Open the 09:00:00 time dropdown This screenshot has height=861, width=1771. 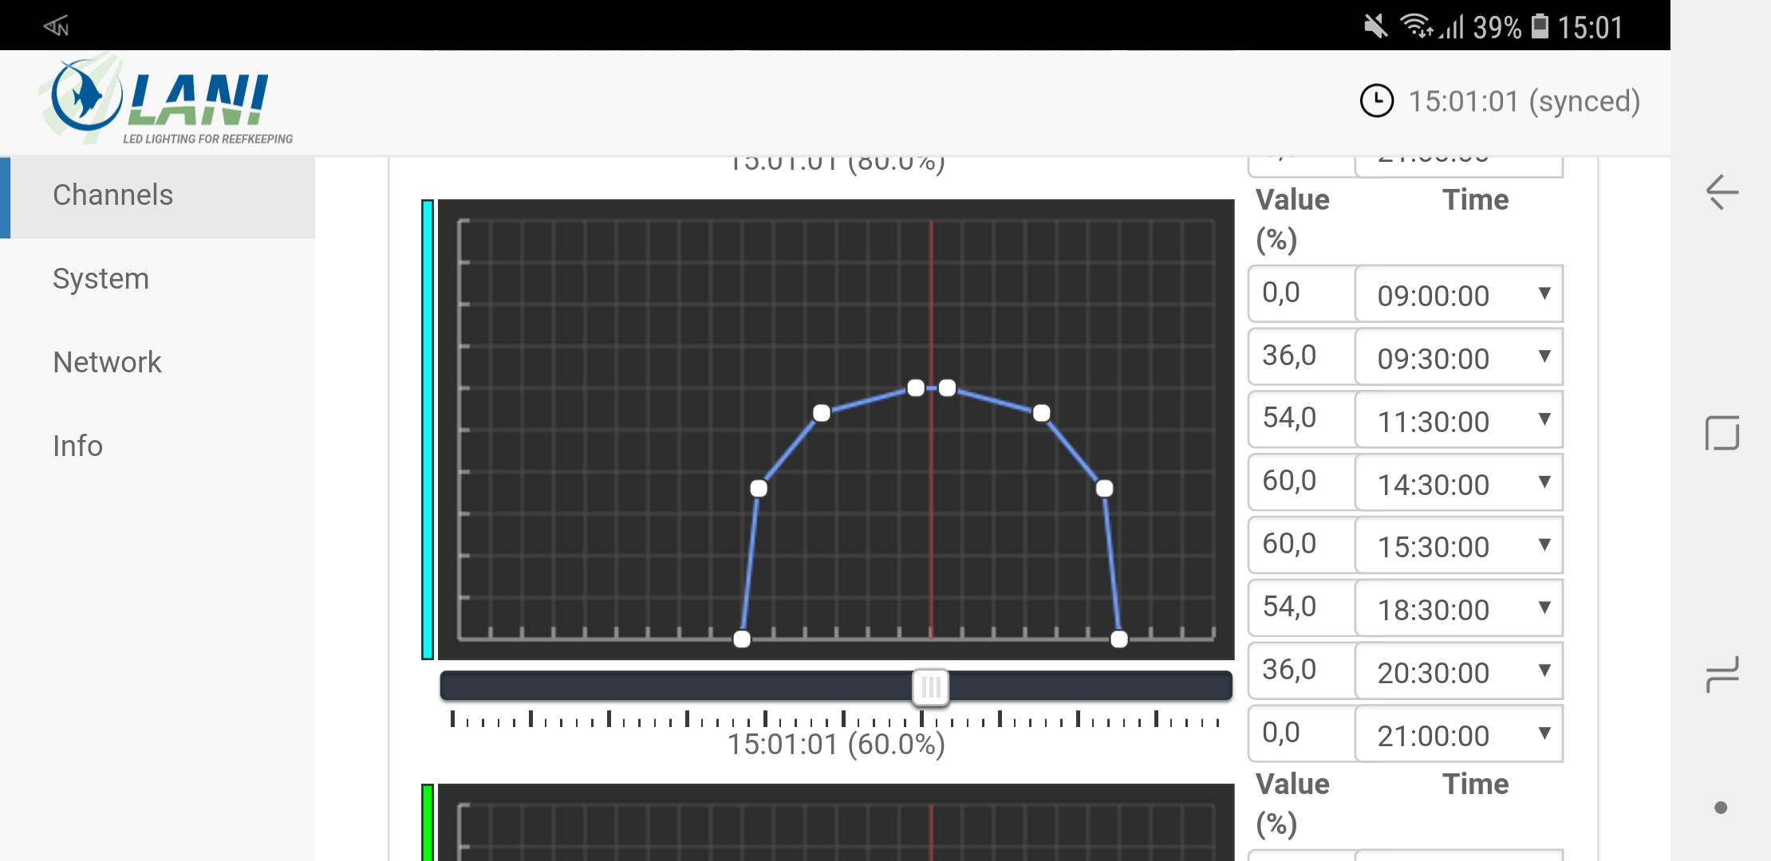(1458, 295)
